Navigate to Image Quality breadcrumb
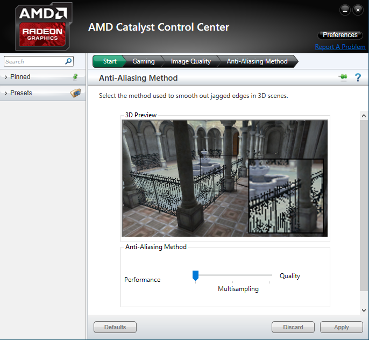The width and height of the screenshot is (369, 340). point(191,61)
